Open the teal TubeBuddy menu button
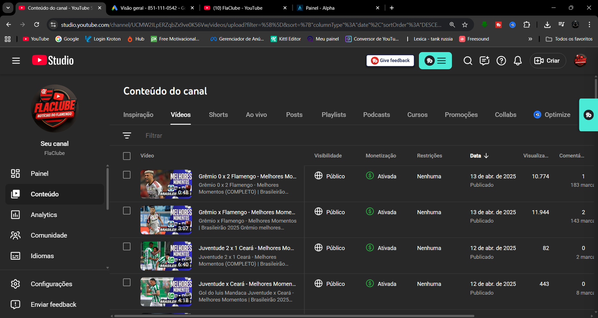 point(435,61)
